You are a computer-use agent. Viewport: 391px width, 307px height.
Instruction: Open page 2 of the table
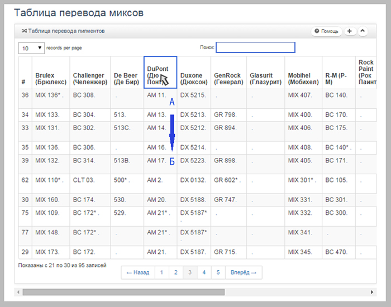tap(176, 272)
